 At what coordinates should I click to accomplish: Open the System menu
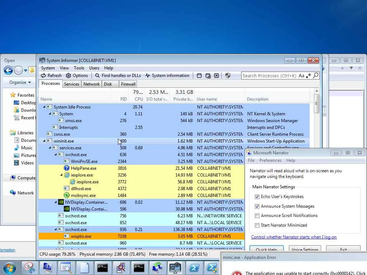[48, 68]
